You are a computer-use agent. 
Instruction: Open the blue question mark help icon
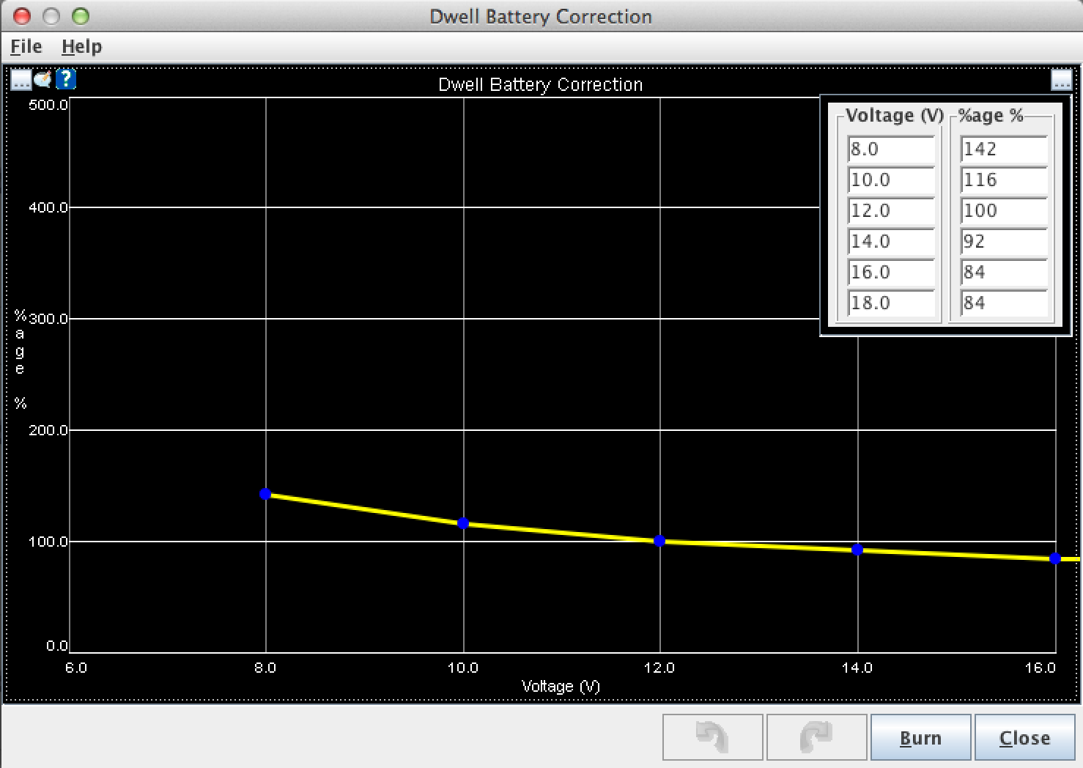click(66, 78)
